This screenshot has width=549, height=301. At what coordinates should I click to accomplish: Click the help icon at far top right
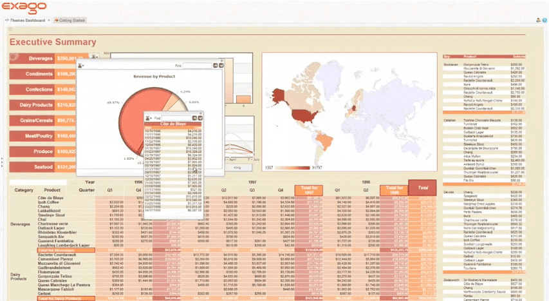544,20
